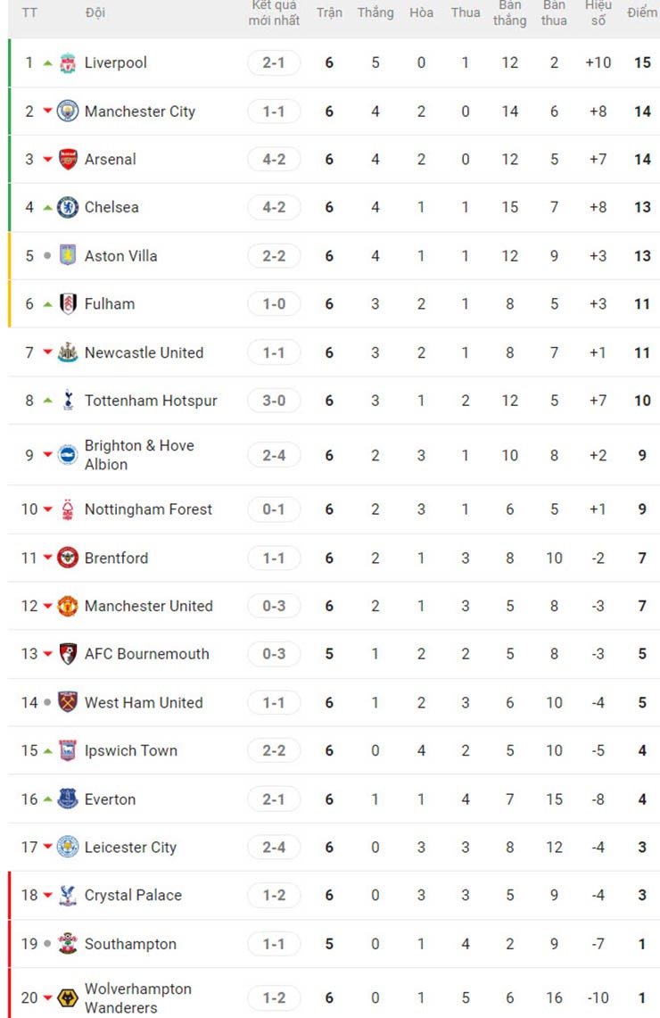Open Fulham's latest result 1-0
Image resolution: width=660 pixels, height=1018 pixels.
coord(274,304)
